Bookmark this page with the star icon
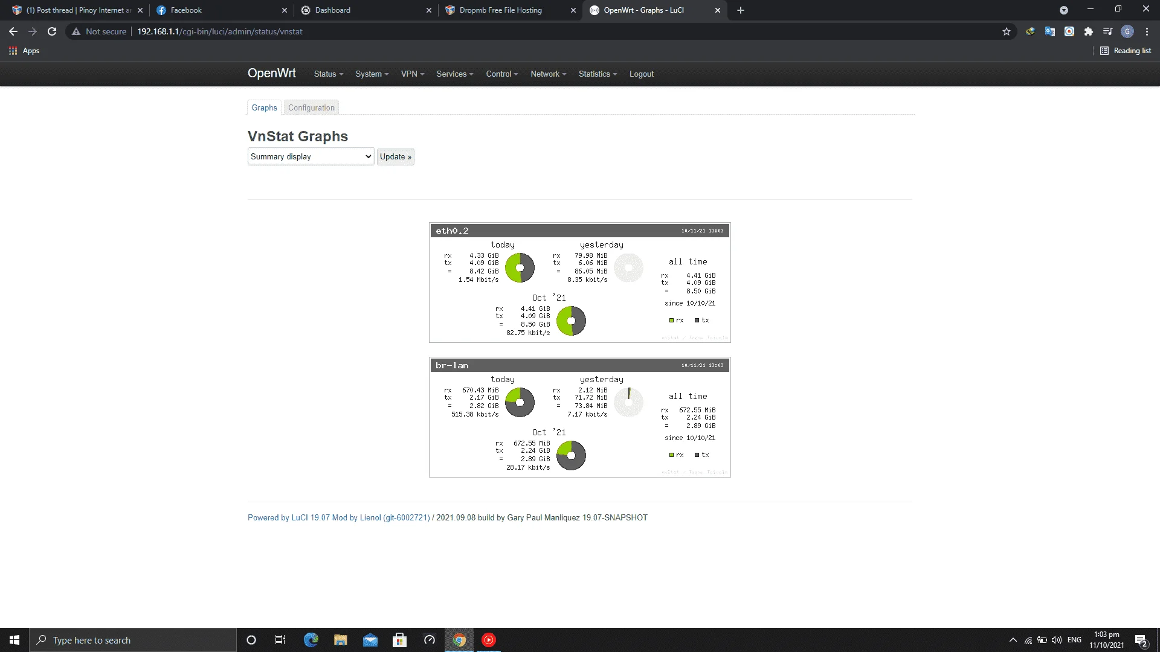 1007,31
